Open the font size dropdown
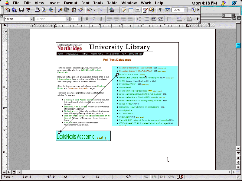 80,19
